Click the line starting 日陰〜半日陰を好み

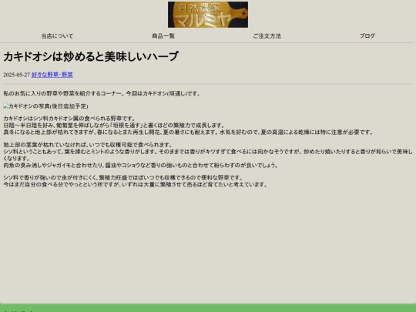point(114,126)
